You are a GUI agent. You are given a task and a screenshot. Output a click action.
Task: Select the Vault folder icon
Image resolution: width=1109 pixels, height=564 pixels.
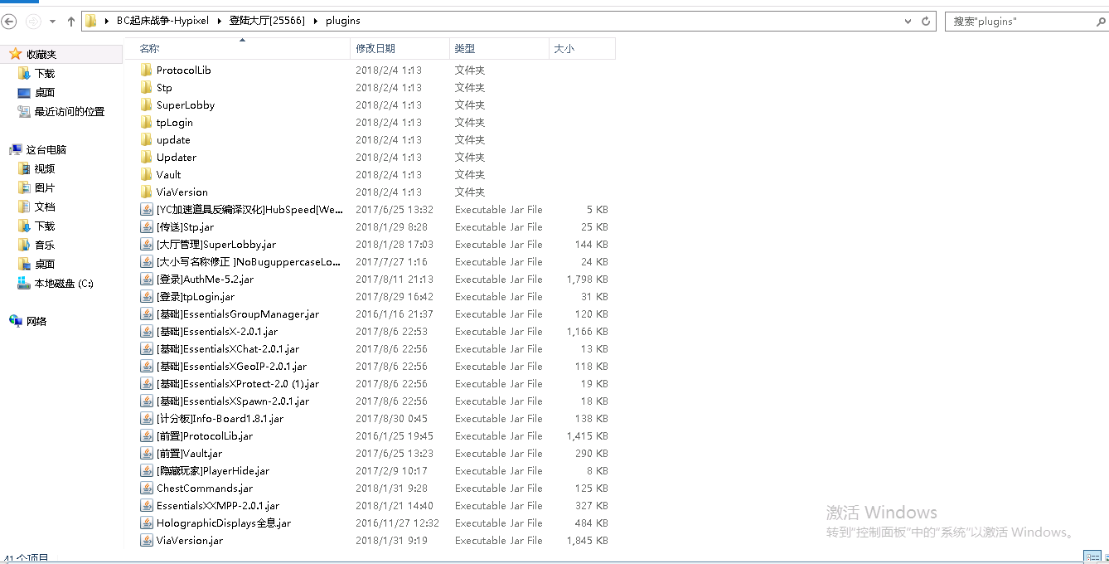(147, 174)
